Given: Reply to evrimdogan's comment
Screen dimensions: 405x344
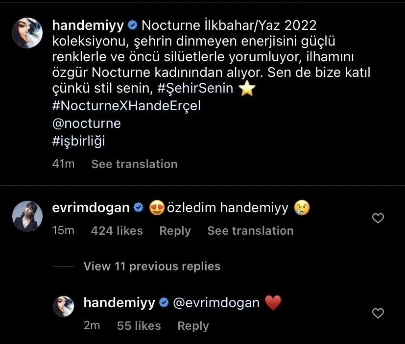Looking at the screenshot, I should tap(175, 231).
